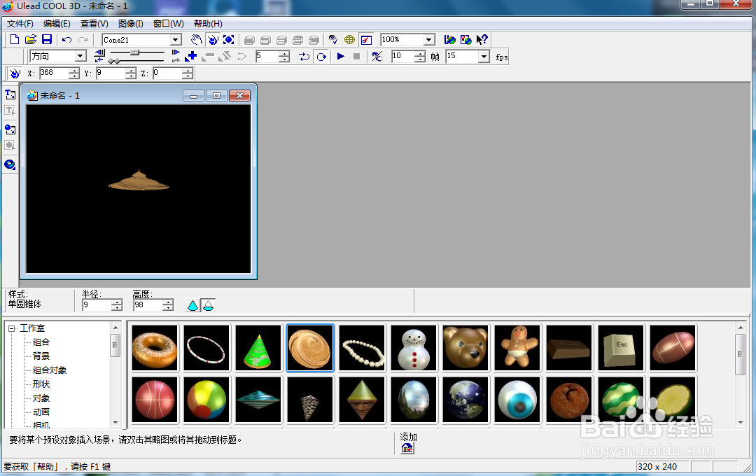Open the 图像(I) menu
Screen dimensions: 756x476
click(x=131, y=24)
